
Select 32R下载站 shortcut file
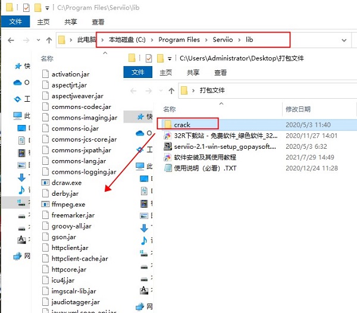point(220,136)
